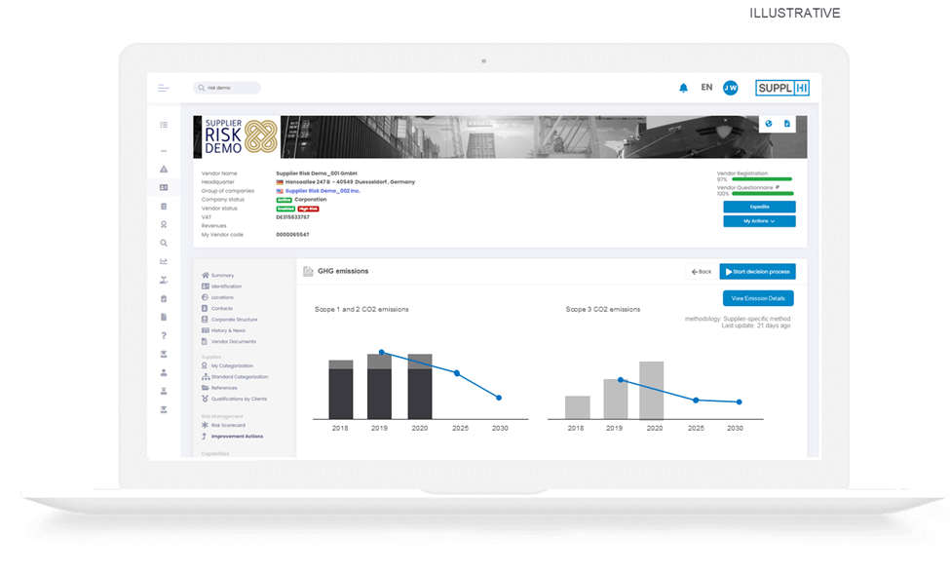Click the search field containing risk demo
Screen dimensions: 950x573
(x=229, y=88)
